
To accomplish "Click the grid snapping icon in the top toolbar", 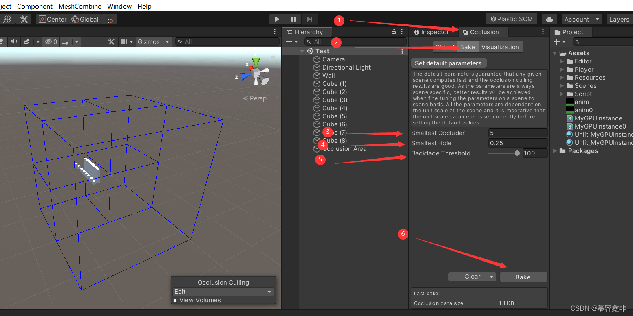I will click(109, 19).
